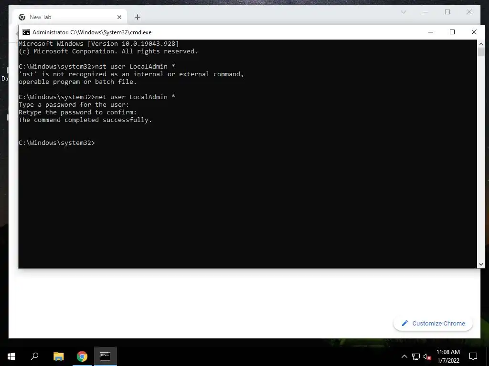Click the Show desktop strip on taskbar
Viewport: 489px width, 366px height.
tap(488, 356)
